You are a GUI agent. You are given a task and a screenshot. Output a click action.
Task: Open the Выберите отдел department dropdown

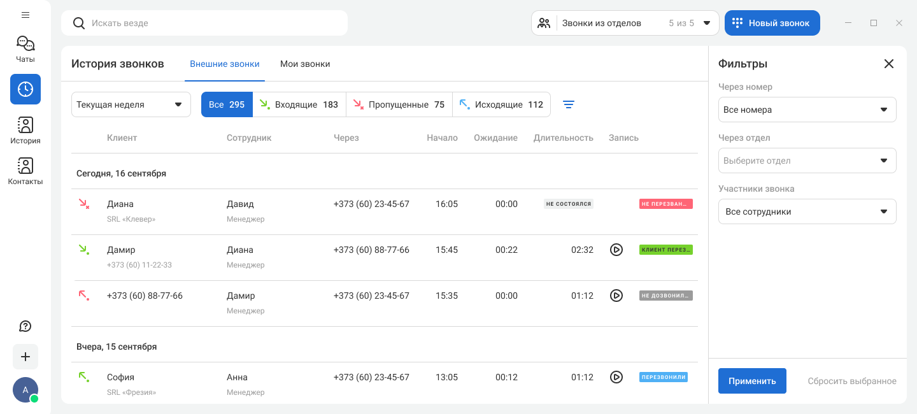coord(807,161)
